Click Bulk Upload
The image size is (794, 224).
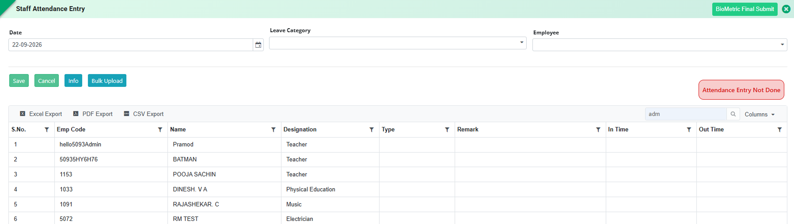click(x=107, y=81)
